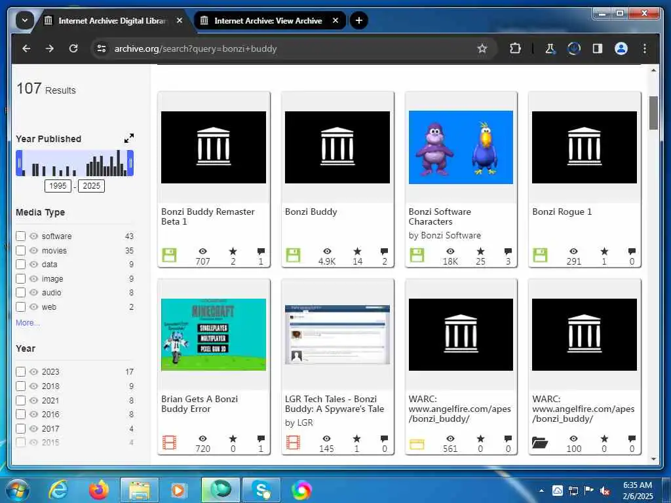Check the 2023 year checkbox
This screenshot has width=671, height=503.
[x=20, y=372]
